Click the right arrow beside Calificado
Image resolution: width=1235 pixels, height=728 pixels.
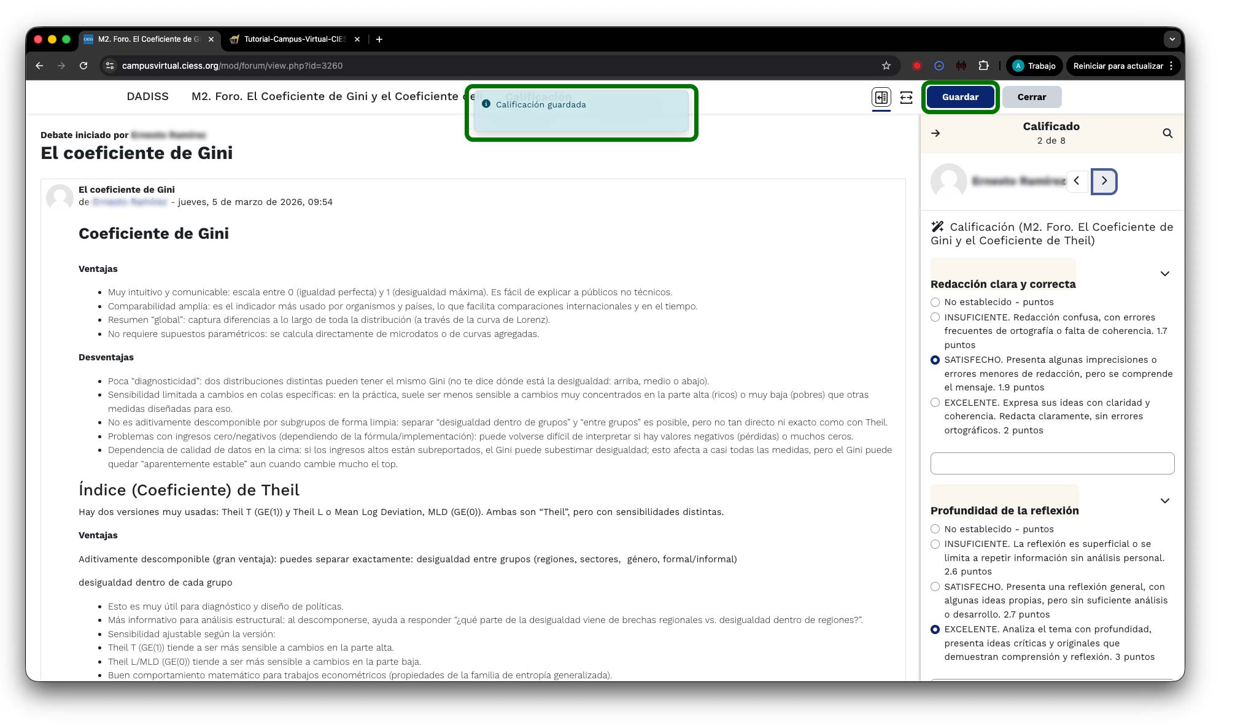click(x=935, y=133)
